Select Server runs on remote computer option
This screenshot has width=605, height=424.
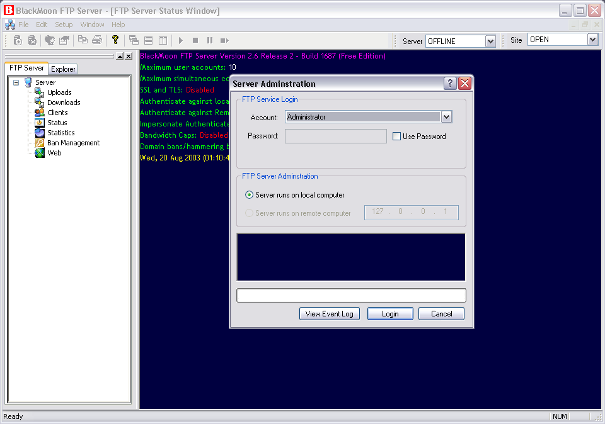click(x=250, y=213)
